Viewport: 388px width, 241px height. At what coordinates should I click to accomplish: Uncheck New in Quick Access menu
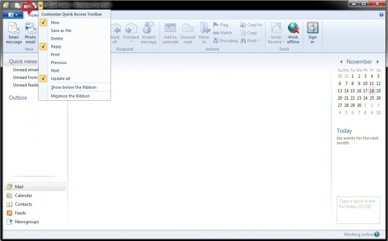click(55, 23)
